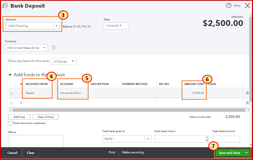The image size is (253, 160).
Task: Click the Clear all lines button
Action: tap(46, 117)
